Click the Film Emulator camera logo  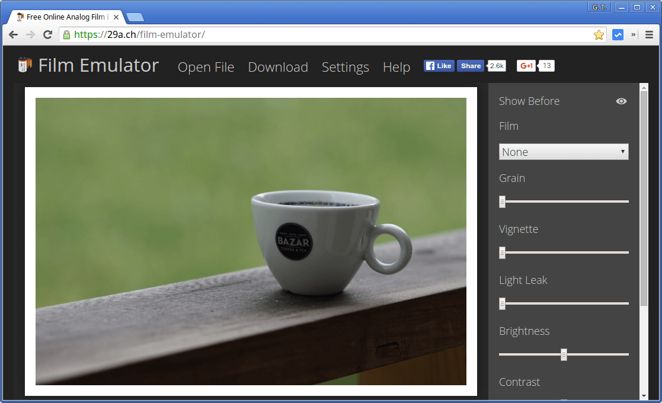(24, 65)
